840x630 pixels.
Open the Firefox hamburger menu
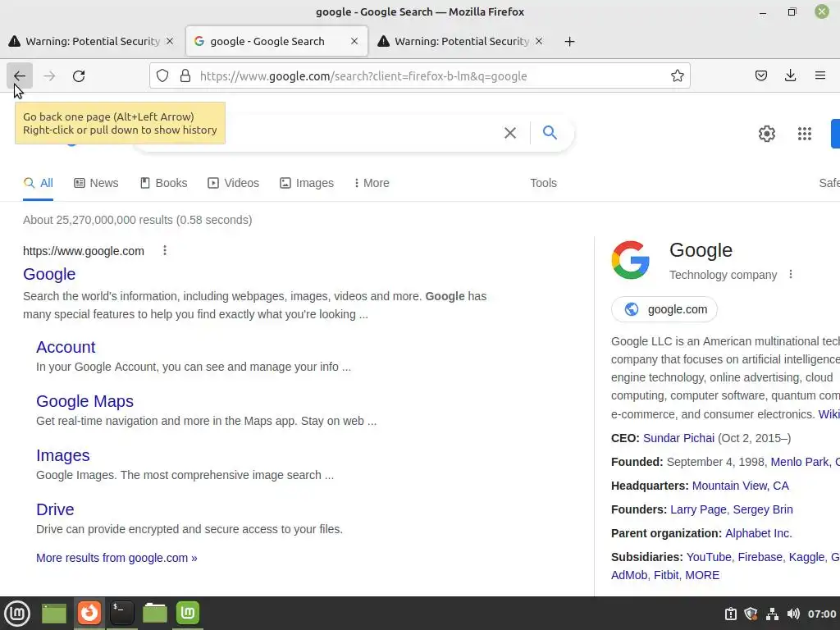tap(820, 75)
